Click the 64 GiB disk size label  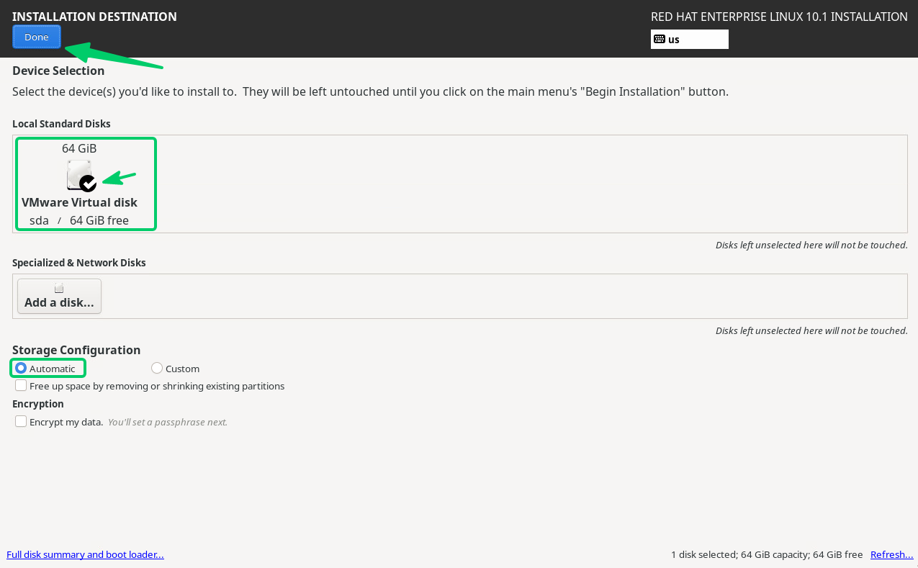tap(79, 148)
